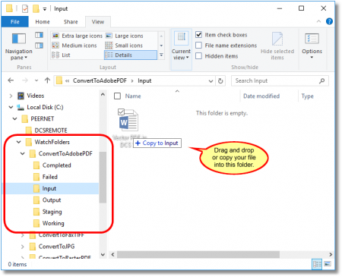Switch to List layout
Image resolution: width=342 pixels, height=277 pixels.
[x=61, y=55]
